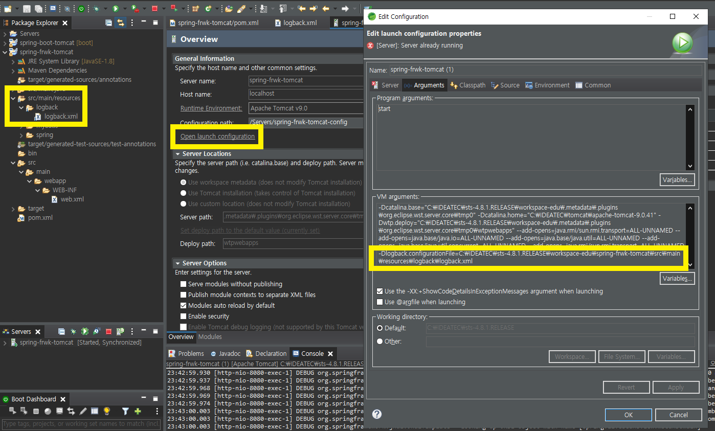Click the VM arguments vertical scrollbar
Image resolution: width=715 pixels, height=431 pixels.
point(690,236)
